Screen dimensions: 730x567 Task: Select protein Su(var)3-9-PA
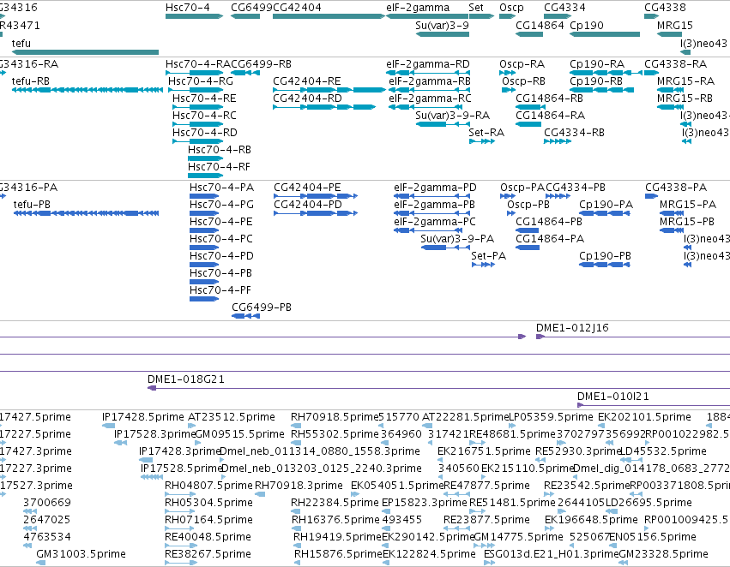click(445, 248)
